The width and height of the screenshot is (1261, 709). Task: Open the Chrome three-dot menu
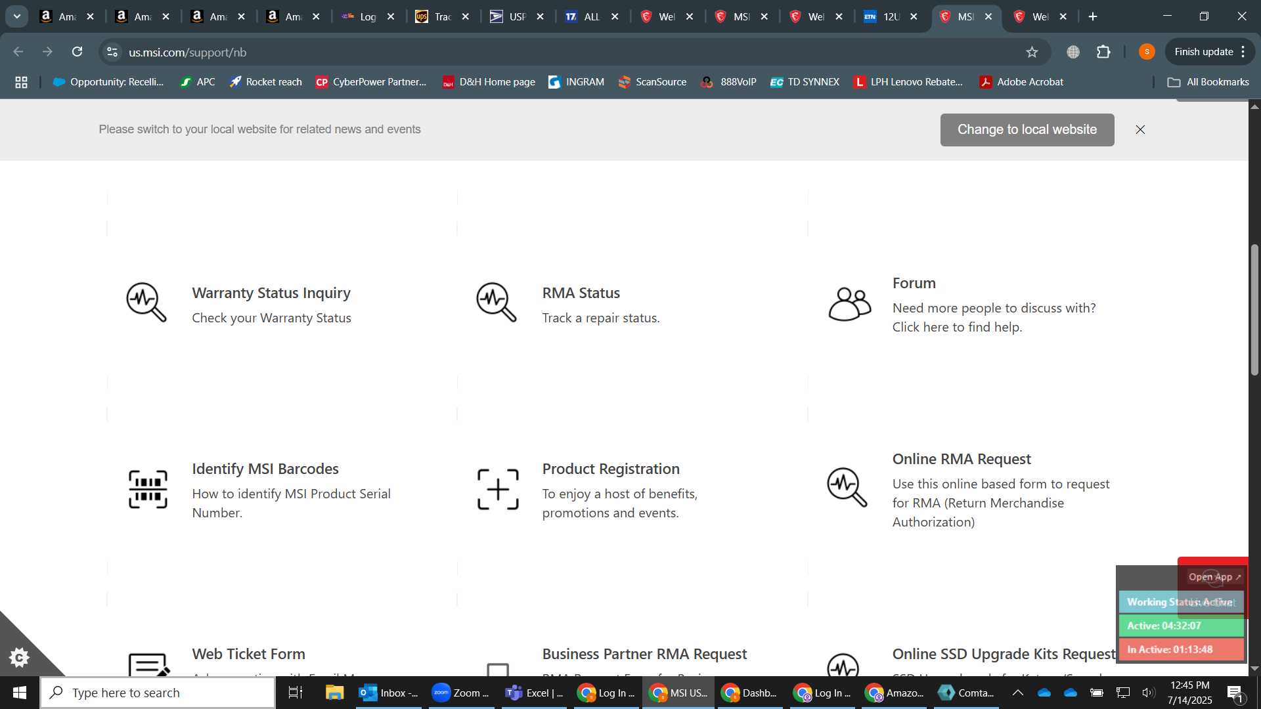1243,52
